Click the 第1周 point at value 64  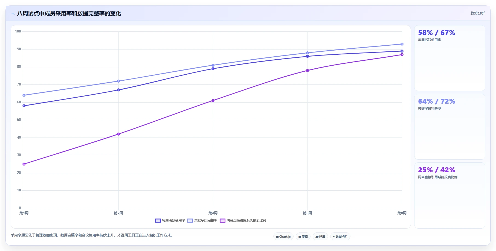click(x=24, y=95)
